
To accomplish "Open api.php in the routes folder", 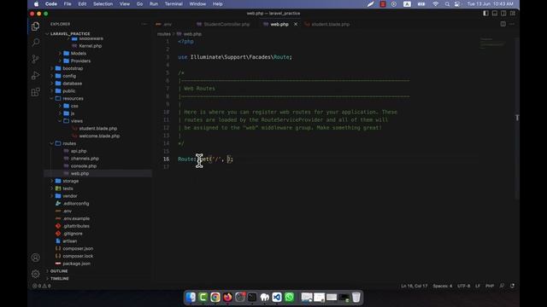I will [x=79, y=151].
